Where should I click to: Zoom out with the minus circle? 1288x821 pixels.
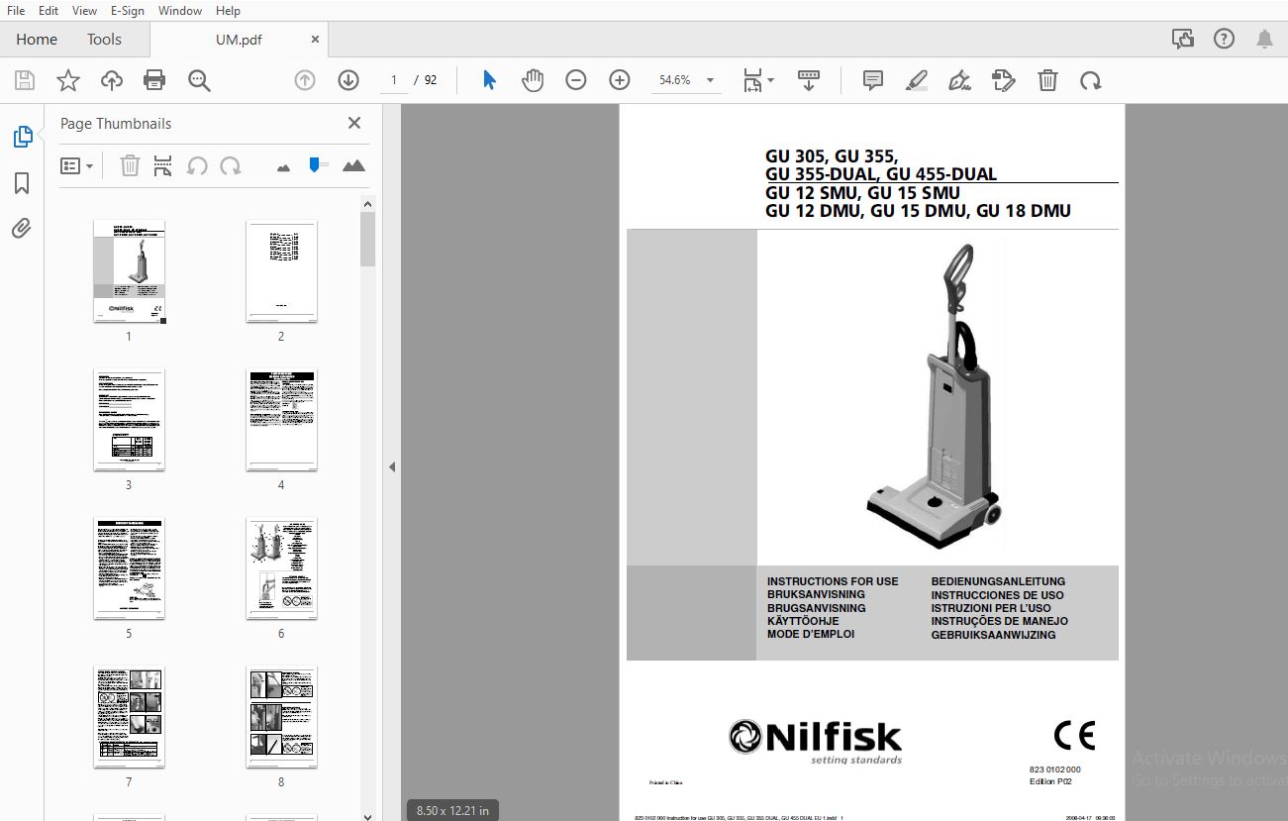click(x=576, y=80)
